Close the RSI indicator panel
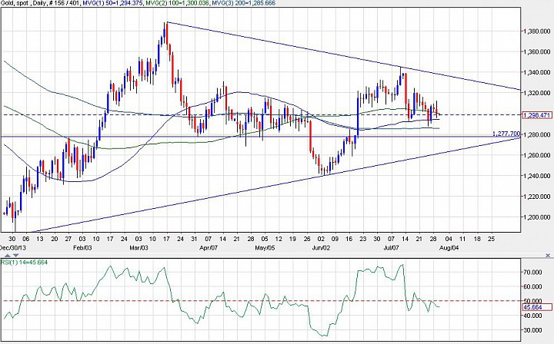The image size is (554, 344). coord(548,255)
